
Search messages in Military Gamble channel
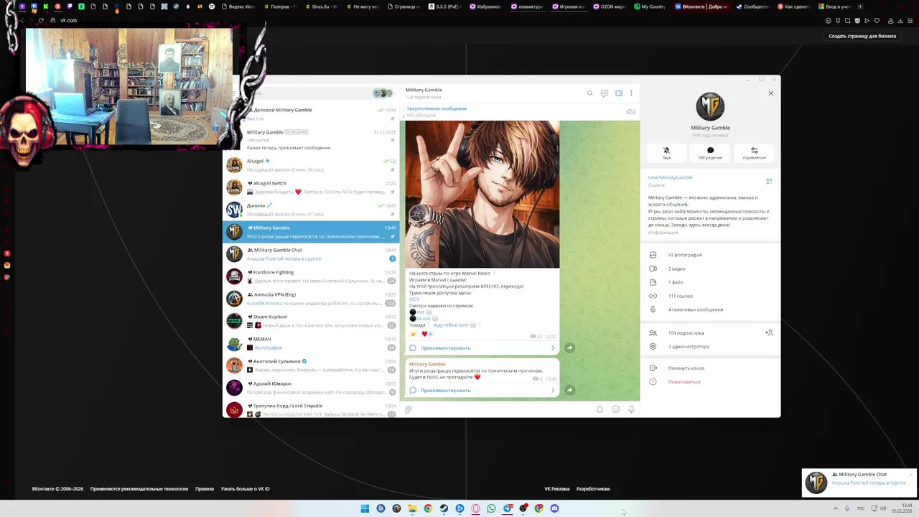(590, 93)
